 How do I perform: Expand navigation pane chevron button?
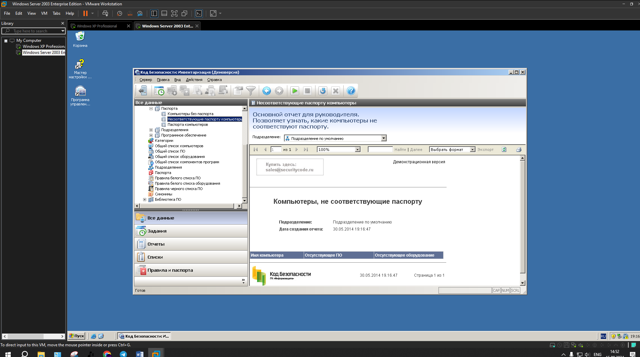click(x=243, y=281)
